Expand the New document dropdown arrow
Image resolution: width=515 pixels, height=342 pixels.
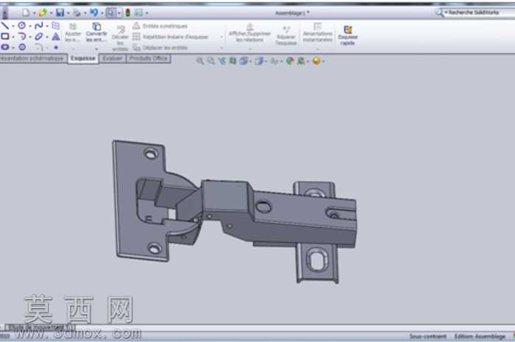click(x=34, y=13)
